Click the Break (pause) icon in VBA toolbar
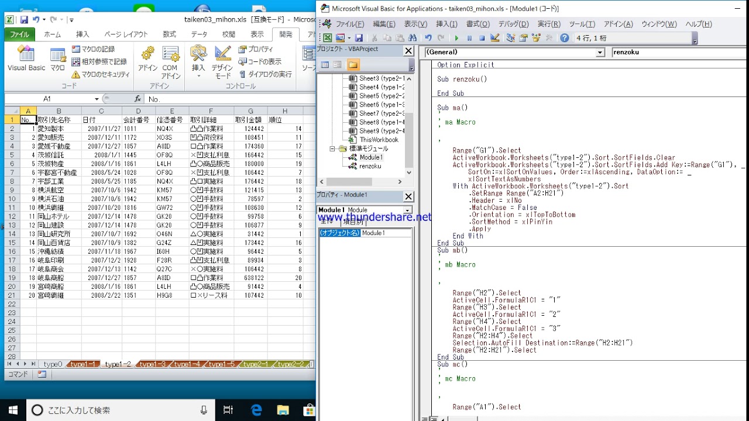 [x=469, y=38]
